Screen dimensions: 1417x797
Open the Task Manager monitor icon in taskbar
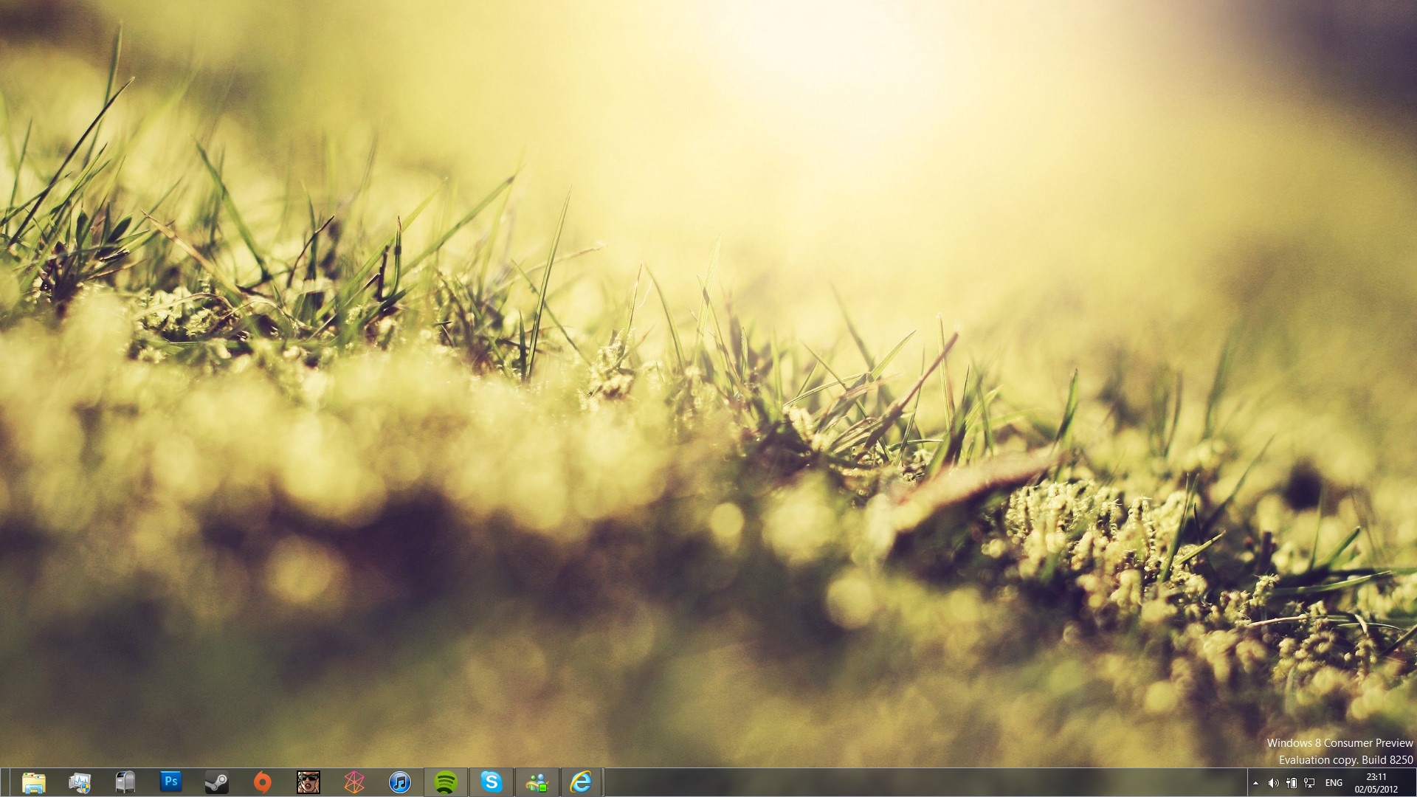(80, 782)
